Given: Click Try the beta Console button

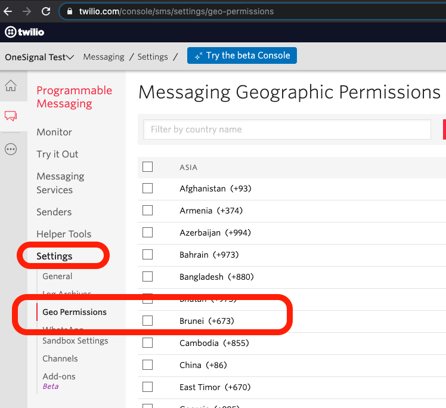Looking at the screenshot, I should (x=242, y=55).
